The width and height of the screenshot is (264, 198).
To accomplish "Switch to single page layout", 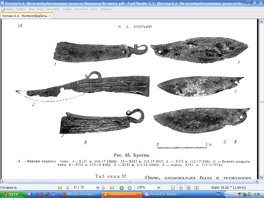I will click(173, 188).
